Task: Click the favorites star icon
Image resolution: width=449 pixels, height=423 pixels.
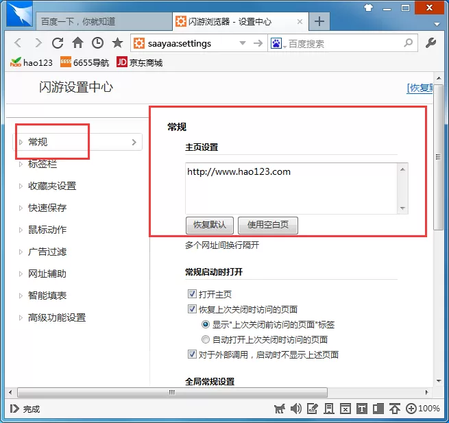Action: pos(117,43)
